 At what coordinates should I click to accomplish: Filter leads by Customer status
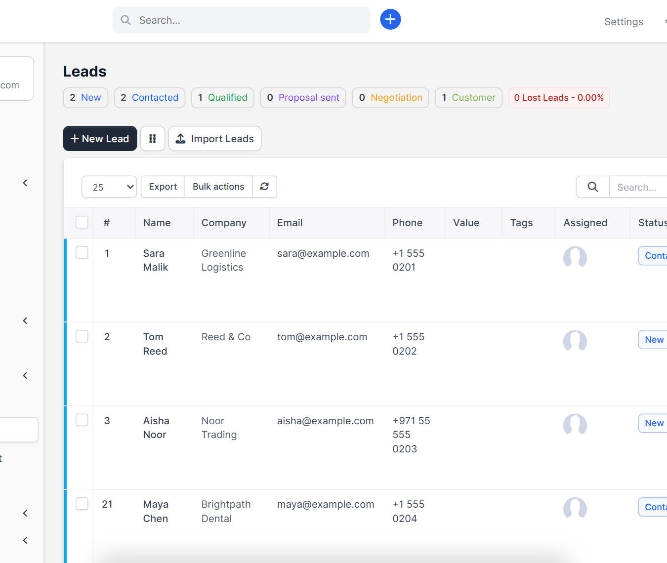469,98
